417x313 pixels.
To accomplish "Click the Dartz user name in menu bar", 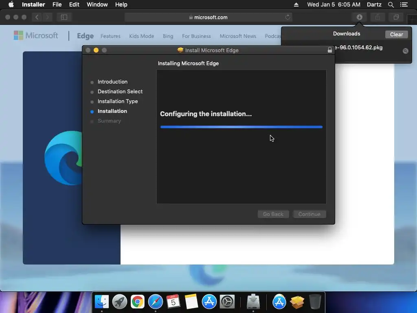I will click(x=374, y=4).
